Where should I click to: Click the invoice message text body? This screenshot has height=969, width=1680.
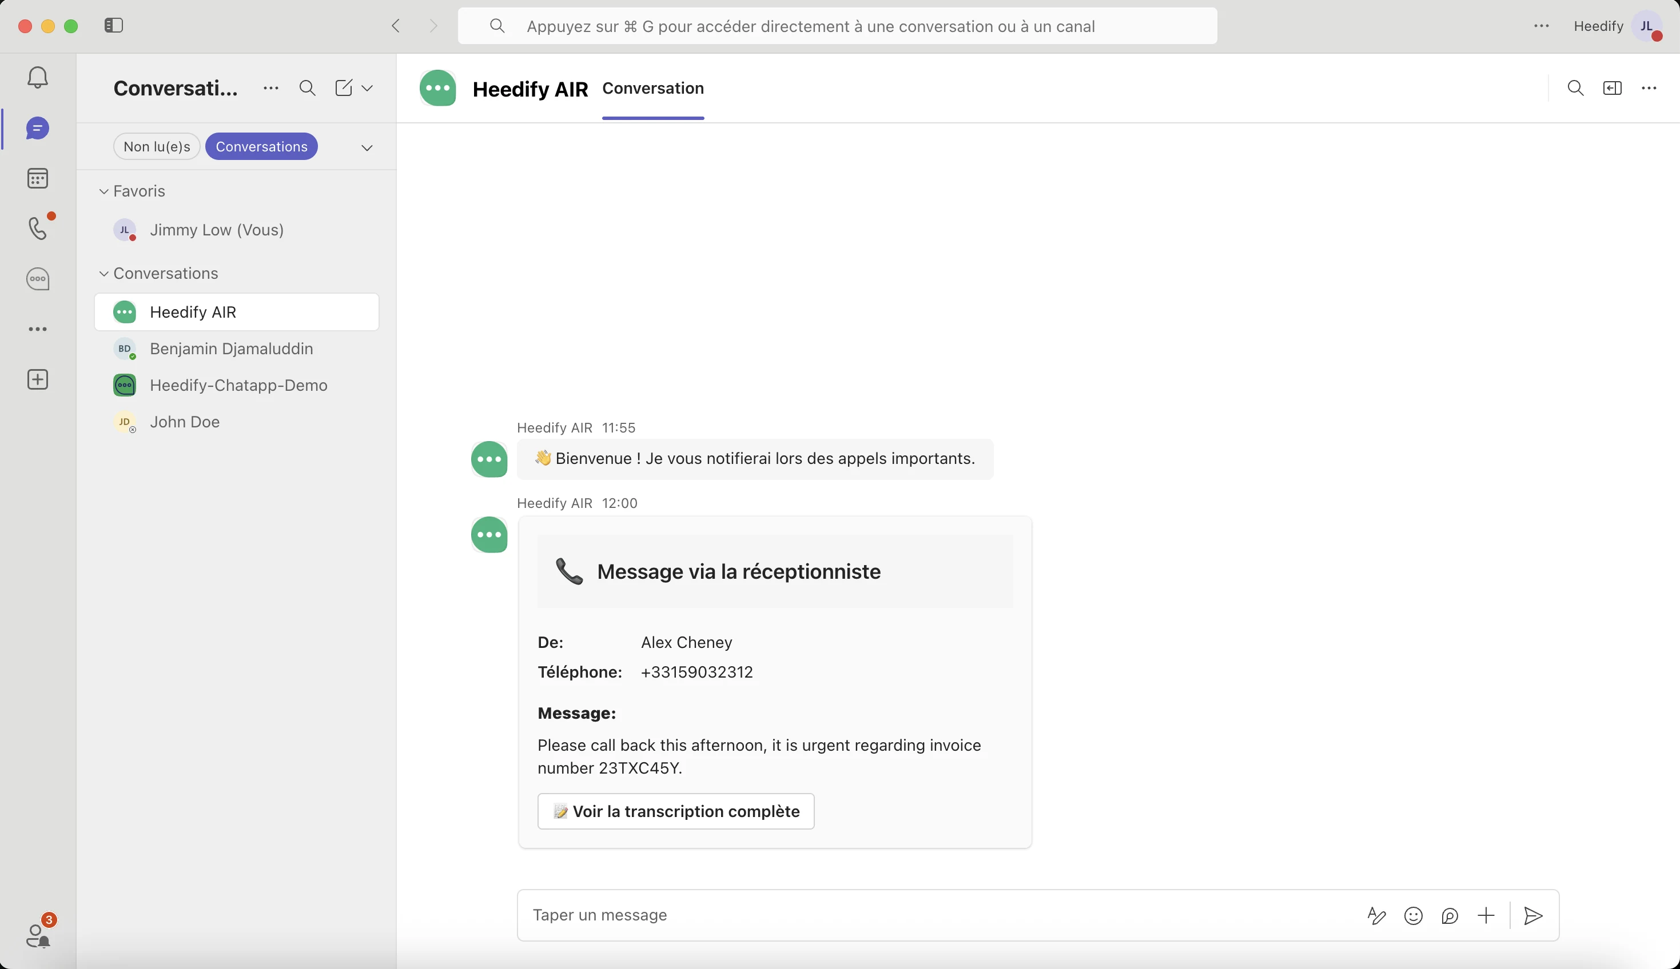pos(759,756)
